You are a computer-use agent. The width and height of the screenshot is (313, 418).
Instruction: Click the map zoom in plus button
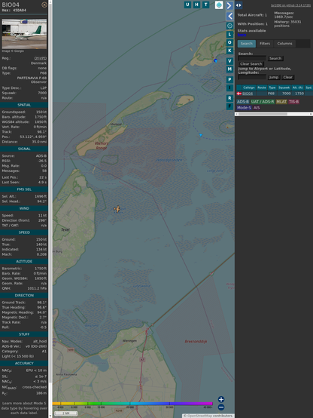(221, 399)
